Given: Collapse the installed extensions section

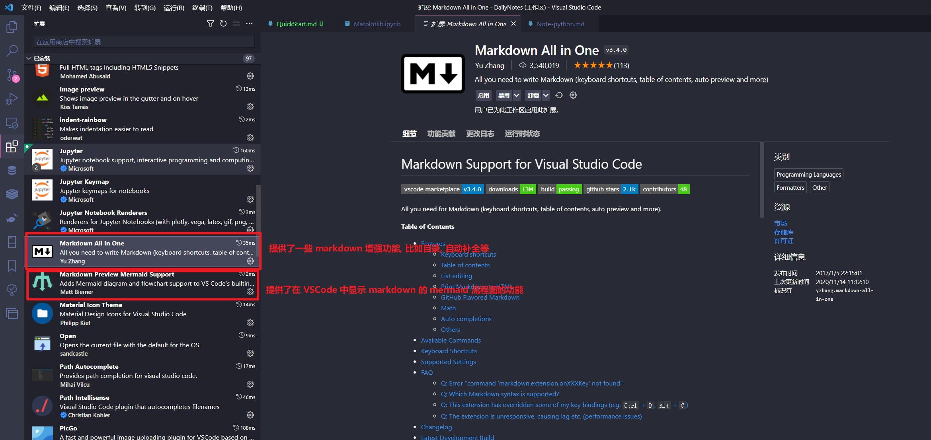Looking at the screenshot, I should 29,58.
